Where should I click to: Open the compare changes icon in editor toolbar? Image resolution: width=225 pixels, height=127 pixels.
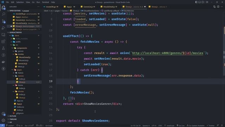pos(214,7)
